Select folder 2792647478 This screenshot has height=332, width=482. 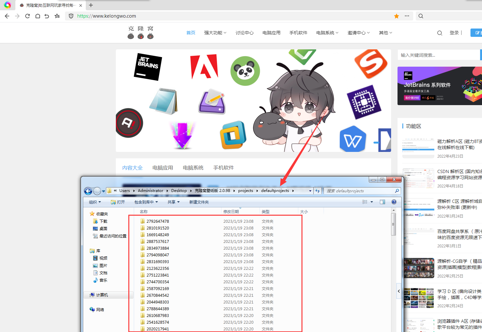pyautogui.click(x=155, y=221)
